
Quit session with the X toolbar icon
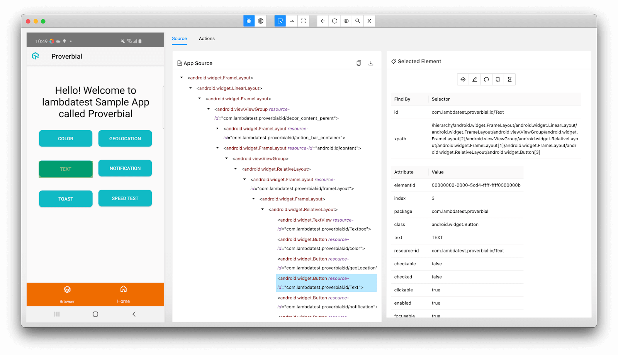point(369,21)
